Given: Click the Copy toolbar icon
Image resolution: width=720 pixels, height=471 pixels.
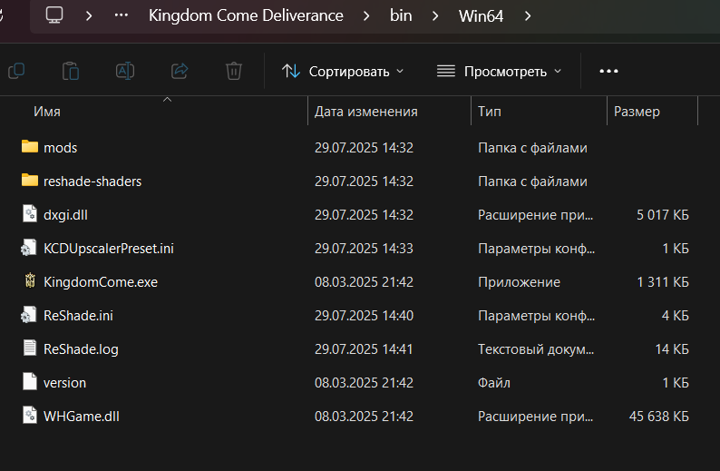Looking at the screenshot, I should pyautogui.click(x=16, y=71).
